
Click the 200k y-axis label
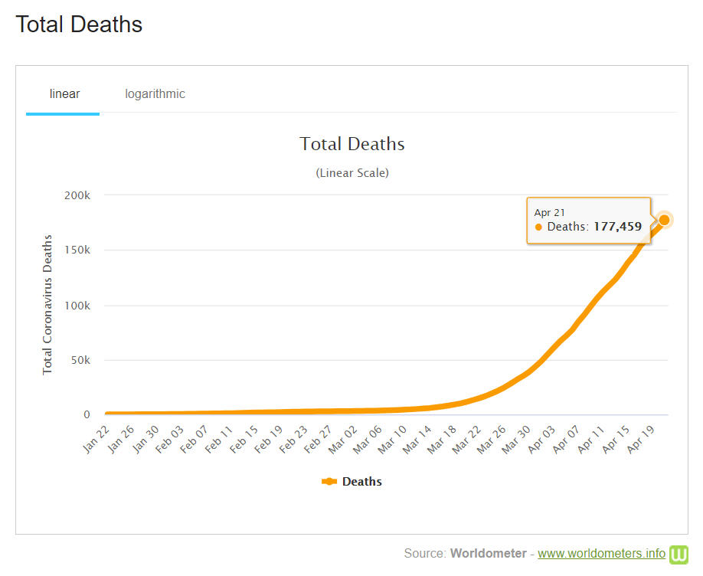coord(77,195)
